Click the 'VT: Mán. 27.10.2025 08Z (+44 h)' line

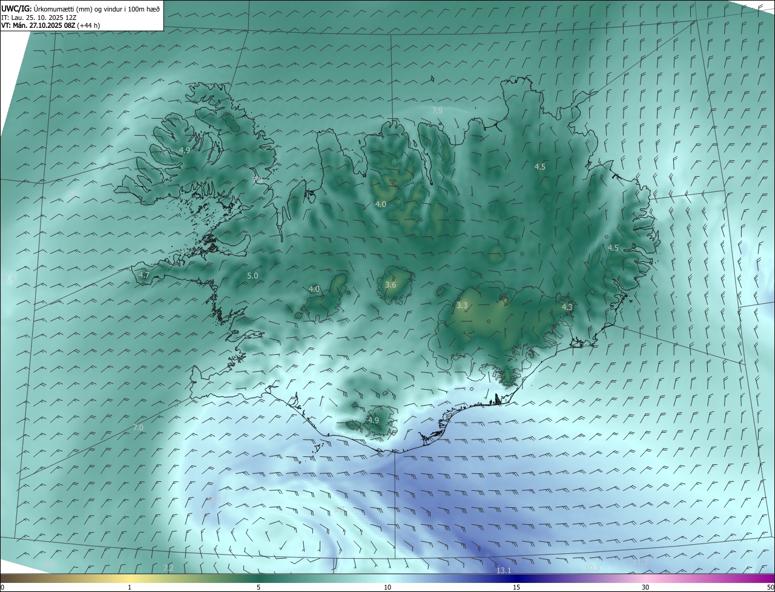[x=50, y=25]
